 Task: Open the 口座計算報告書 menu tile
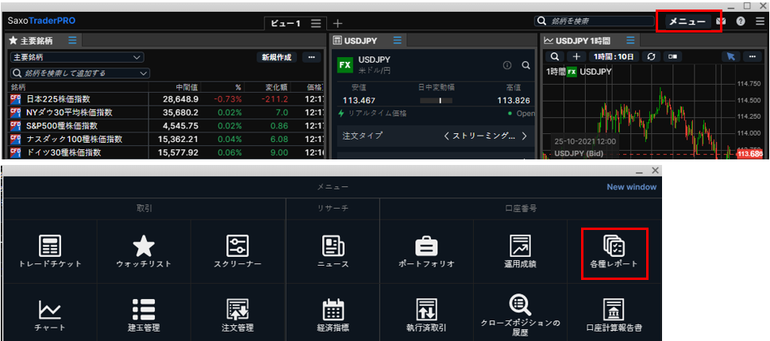pos(614,314)
